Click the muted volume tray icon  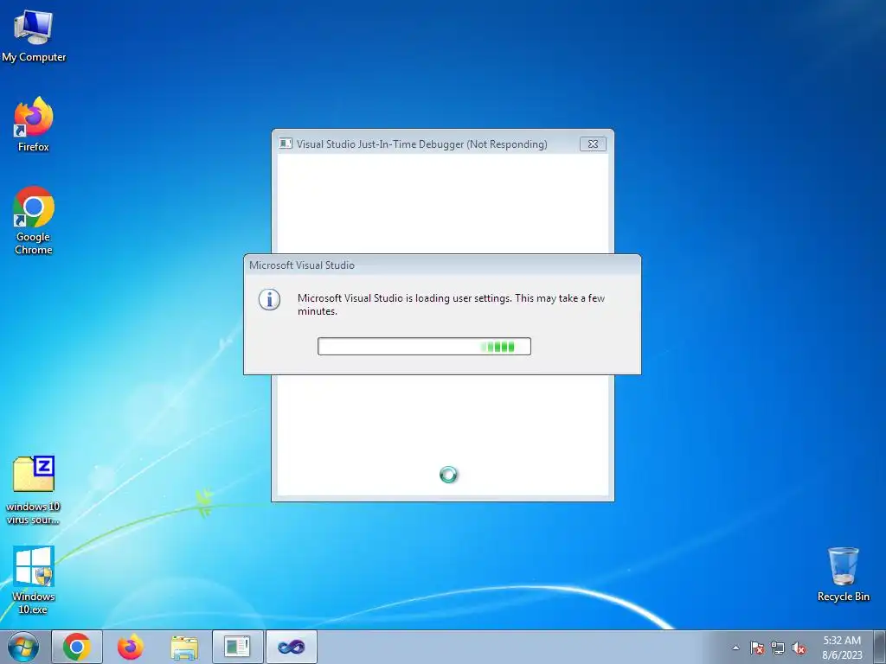799,648
